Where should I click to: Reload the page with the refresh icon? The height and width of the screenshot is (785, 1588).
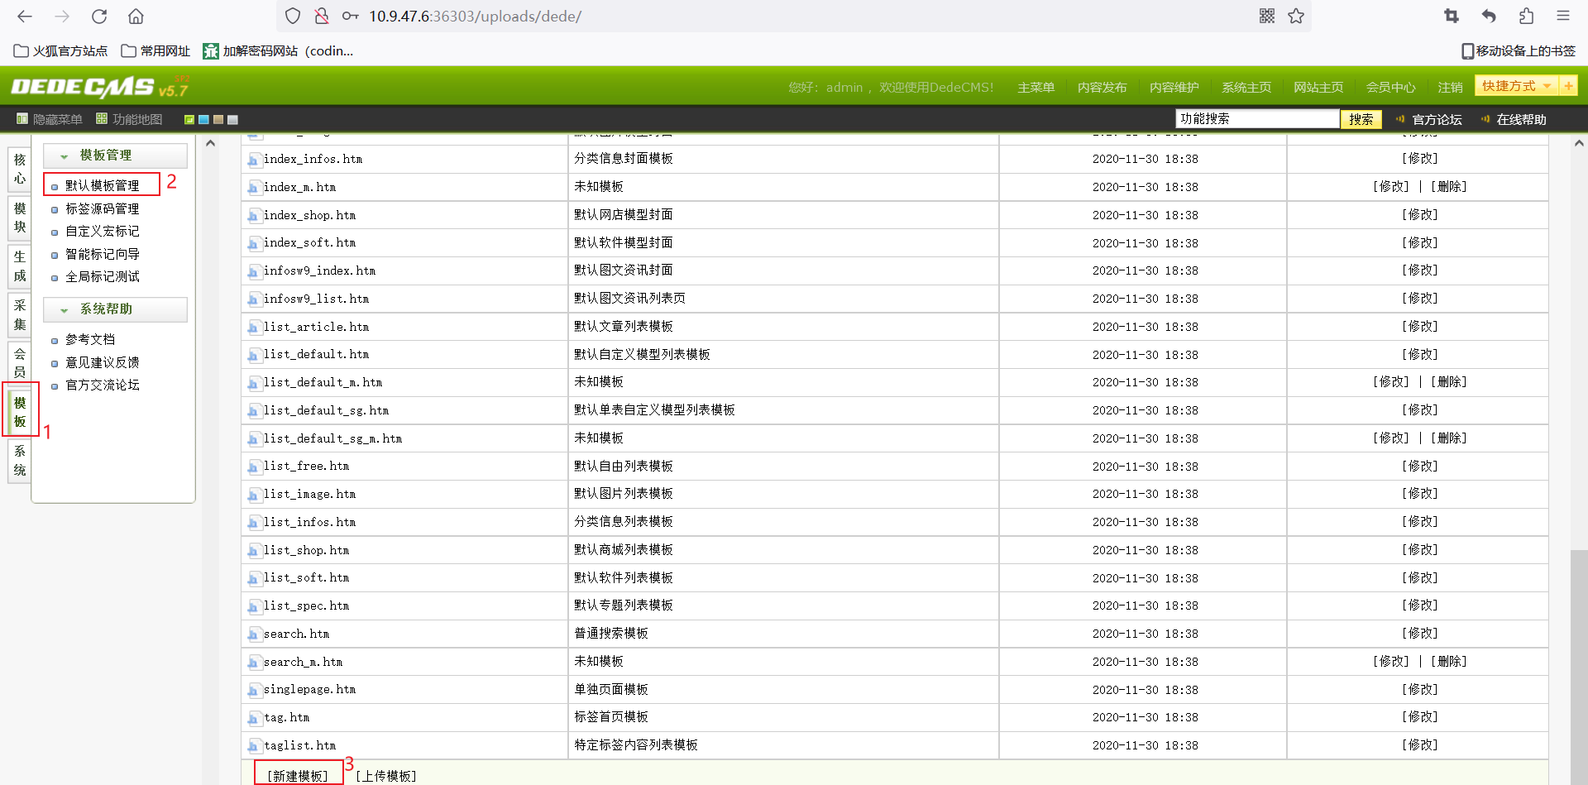[x=99, y=16]
